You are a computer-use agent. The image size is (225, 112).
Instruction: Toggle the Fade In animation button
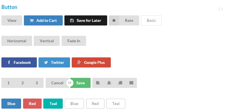pyautogui.click(x=74, y=41)
